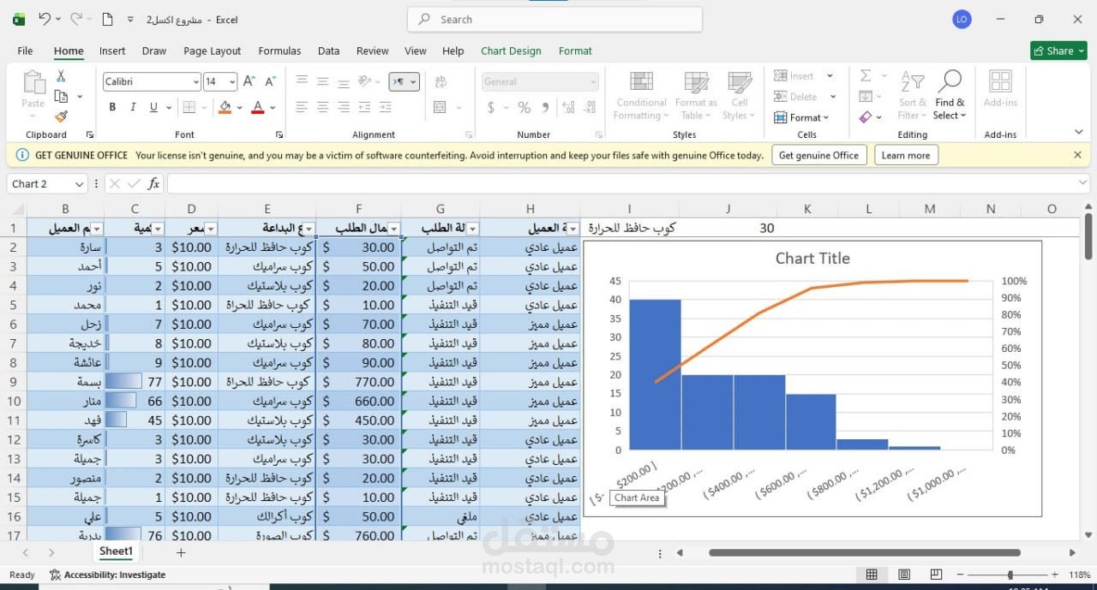This screenshot has height=590, width=1097.
Task: Toggle Center alignment
Action: (322, 107)
